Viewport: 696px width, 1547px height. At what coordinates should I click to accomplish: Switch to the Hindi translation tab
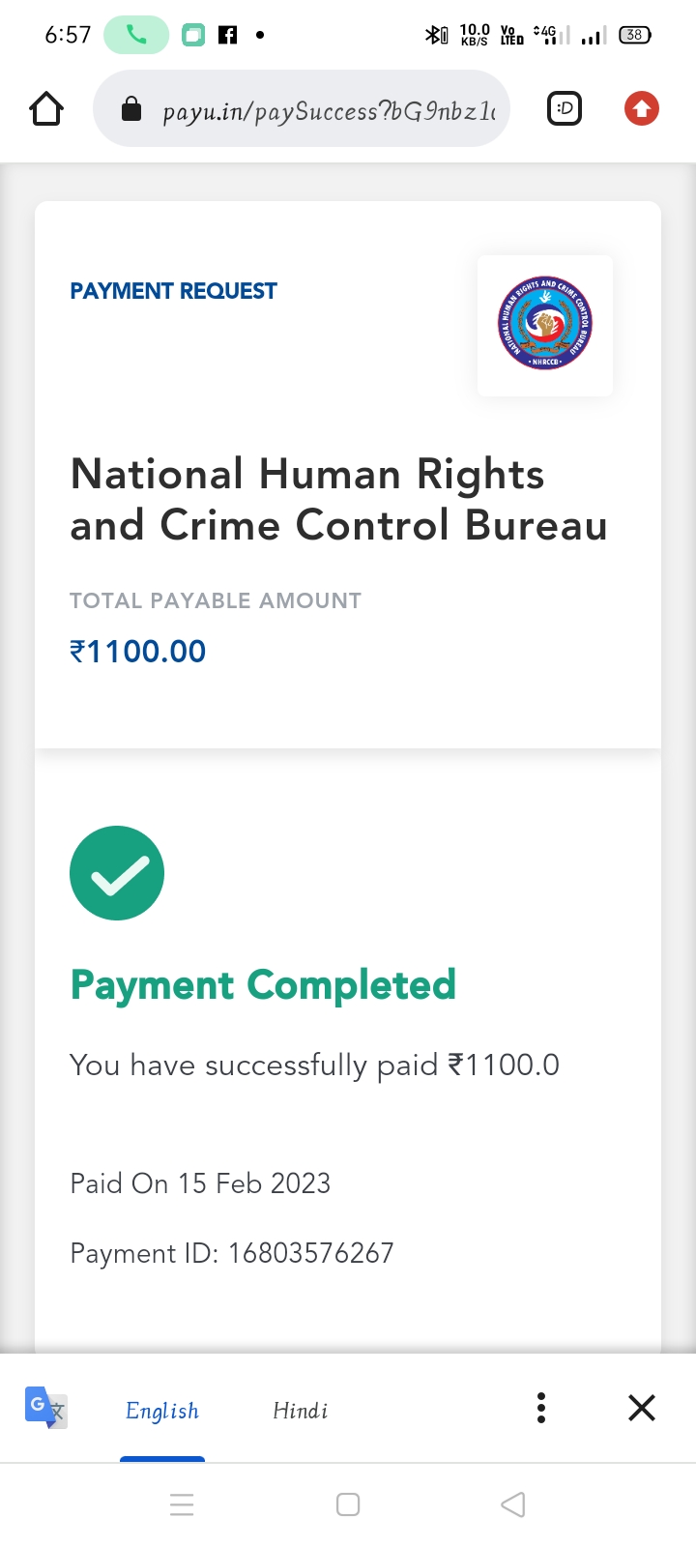coord(300,1411)
